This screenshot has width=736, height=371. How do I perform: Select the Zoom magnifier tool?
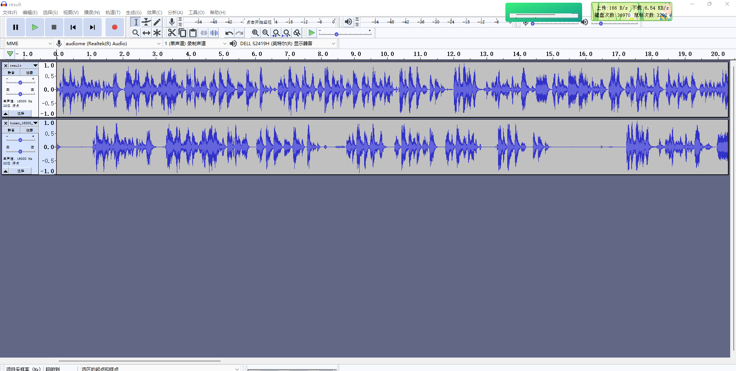tap(136, 33)
